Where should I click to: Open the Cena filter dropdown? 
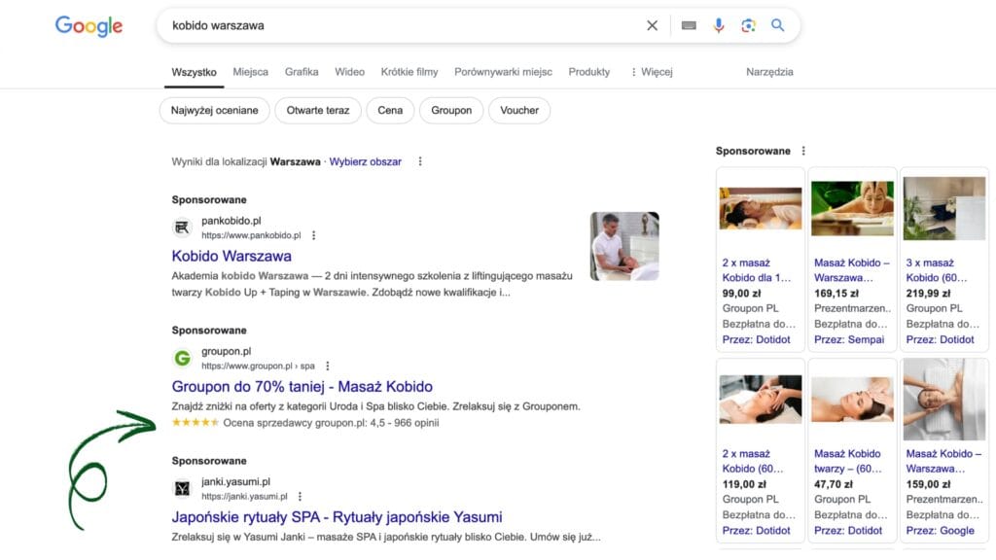390,111
